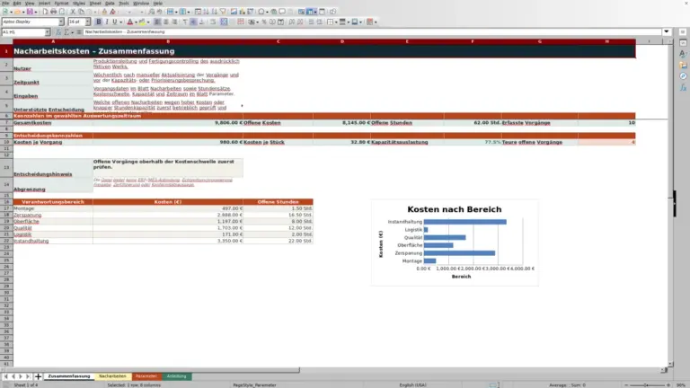Click the Background Color highlighter swatch

(142, 22)
